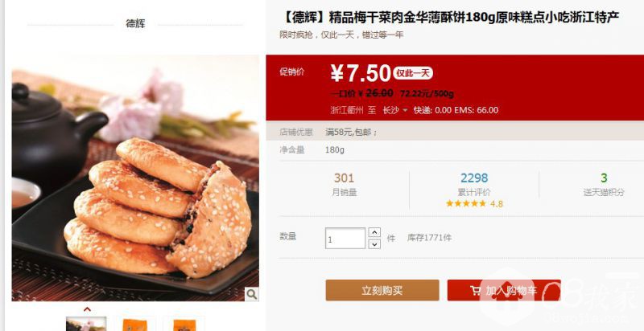644x331 pixels.
Task: Increase quantity with the up arrow
Action: coord(374,232)
